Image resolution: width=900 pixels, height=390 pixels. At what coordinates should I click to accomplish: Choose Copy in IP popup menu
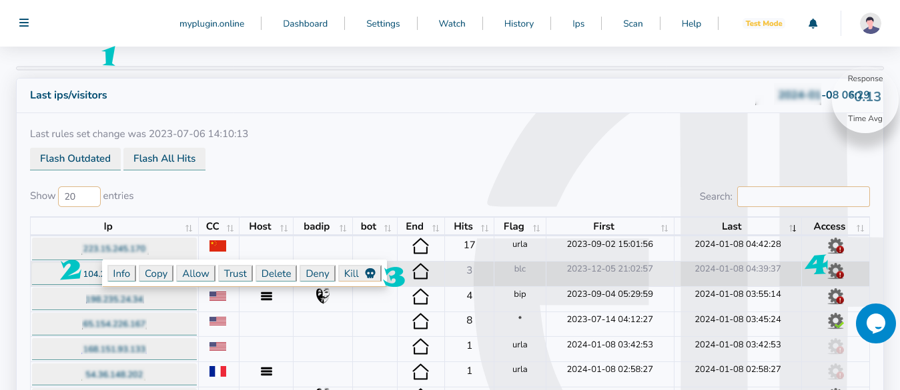tap(156, 274)
